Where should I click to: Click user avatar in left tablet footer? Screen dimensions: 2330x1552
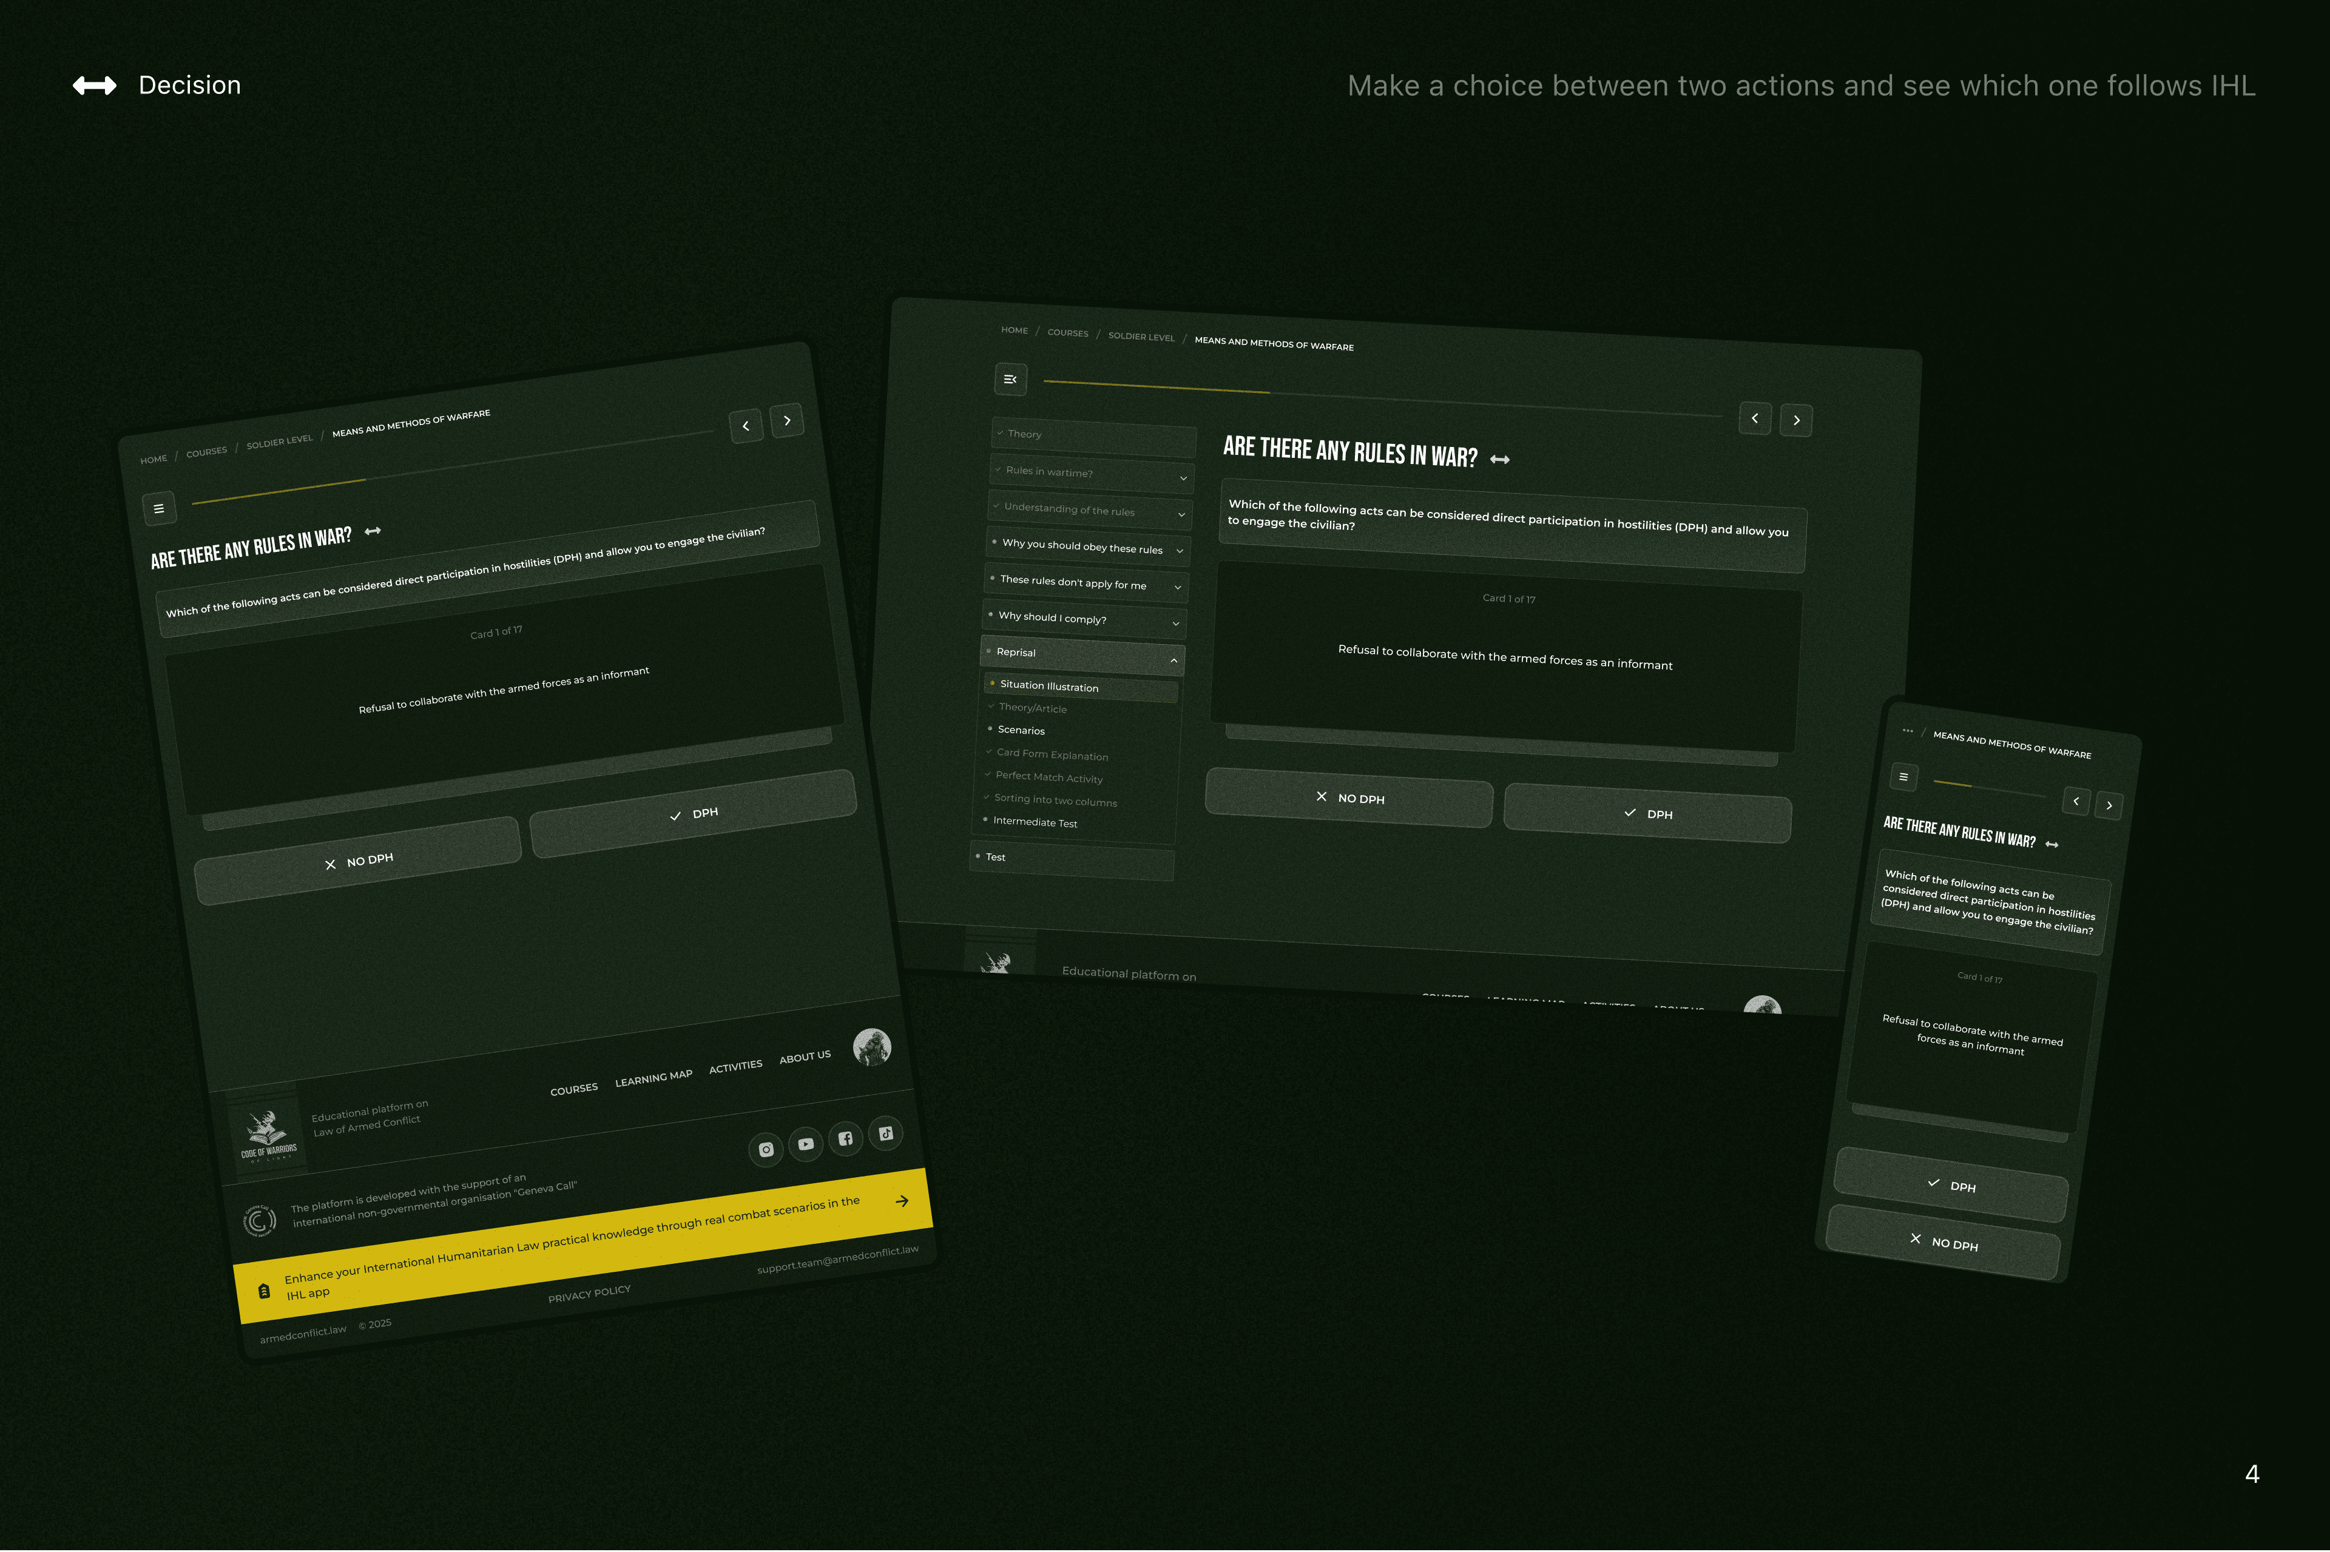click(871, 1047)
